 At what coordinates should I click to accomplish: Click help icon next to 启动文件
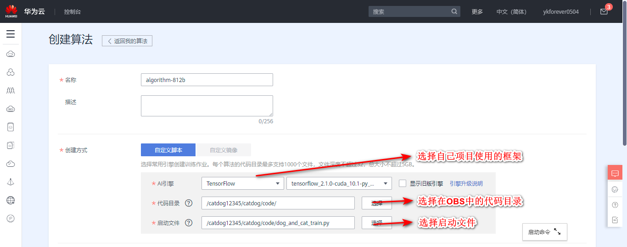click(188, 223)
